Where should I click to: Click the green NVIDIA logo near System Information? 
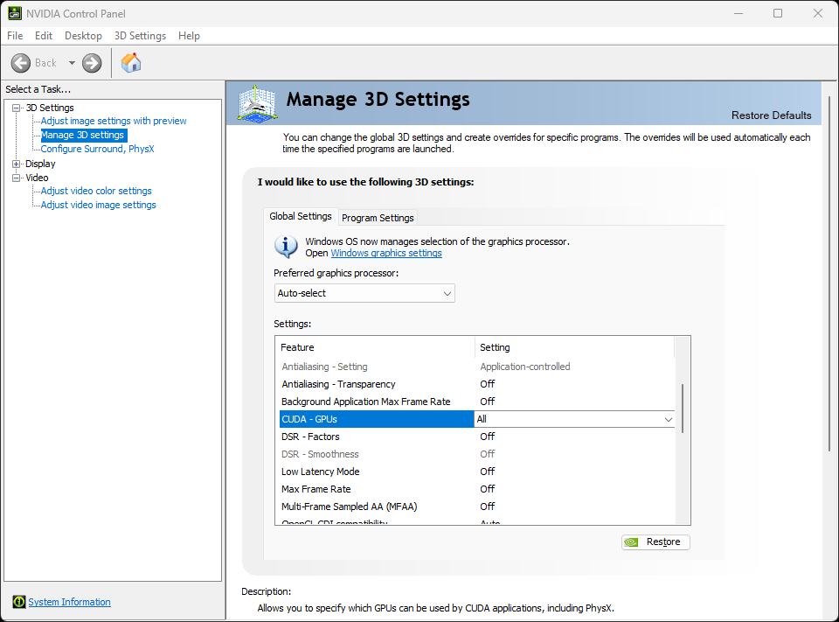(18, 602)
